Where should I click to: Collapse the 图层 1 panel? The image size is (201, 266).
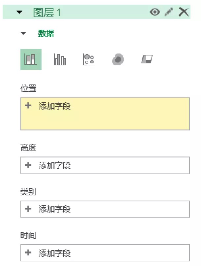pyautogui.click(x=20, y=12)
